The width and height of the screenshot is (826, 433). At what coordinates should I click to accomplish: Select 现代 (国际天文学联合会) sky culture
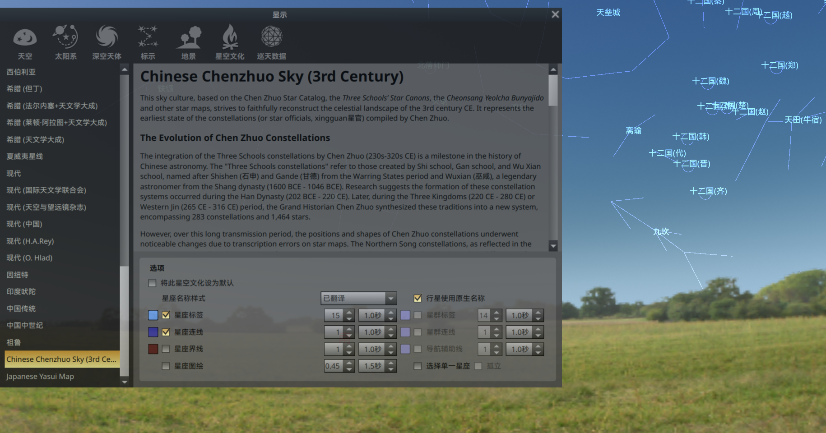[x=62, y=190]
